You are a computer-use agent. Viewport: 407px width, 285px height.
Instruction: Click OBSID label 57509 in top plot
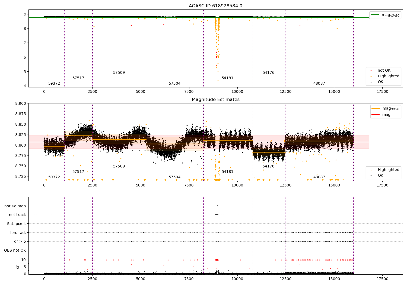(x=119, y=73)
